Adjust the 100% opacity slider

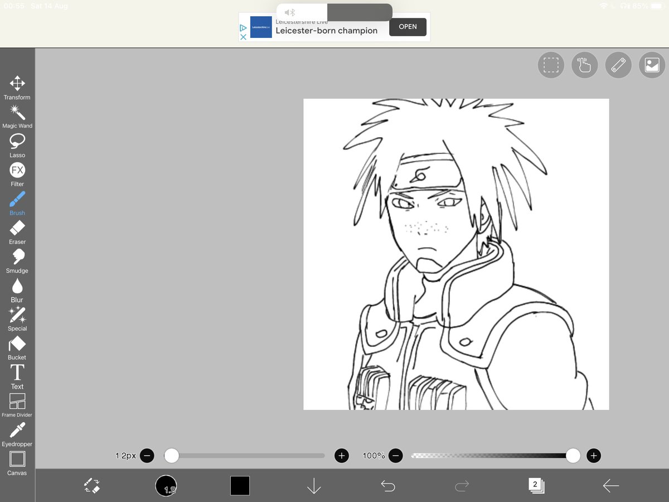tap(573, 456)
